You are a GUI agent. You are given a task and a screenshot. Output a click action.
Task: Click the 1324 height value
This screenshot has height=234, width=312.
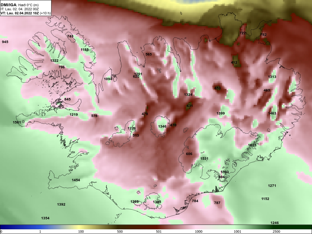(188, 95)
